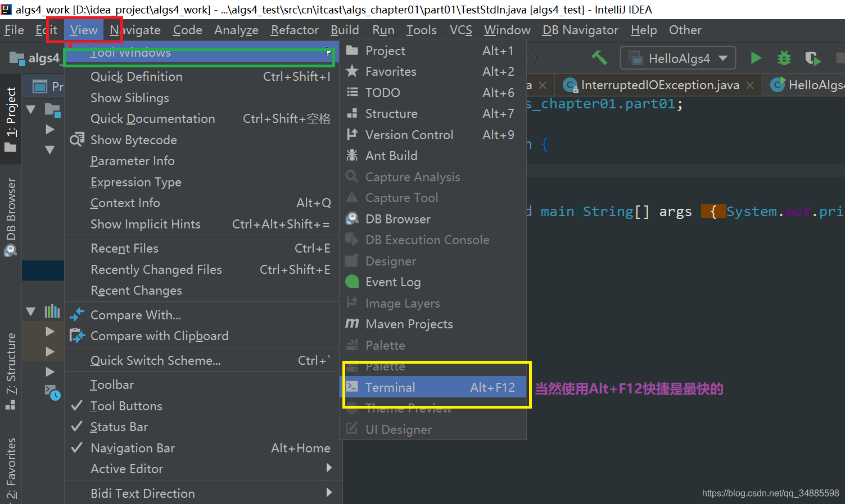Click Favorites star icon in submenu
The width and height of the screenshot is (845, 504).
(352, 71)
